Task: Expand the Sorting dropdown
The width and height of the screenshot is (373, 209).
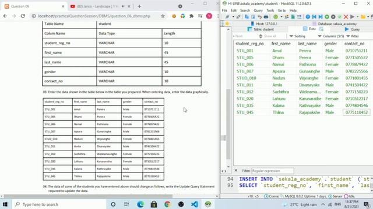Action: (297, 36)
